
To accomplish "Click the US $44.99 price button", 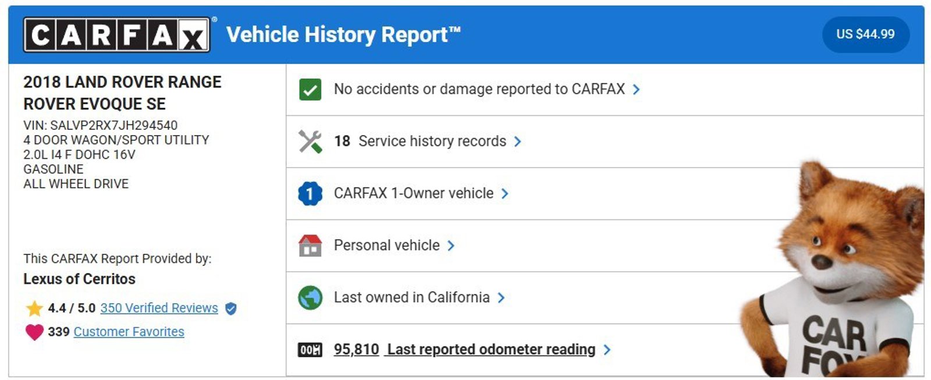I will click(865, 34).
